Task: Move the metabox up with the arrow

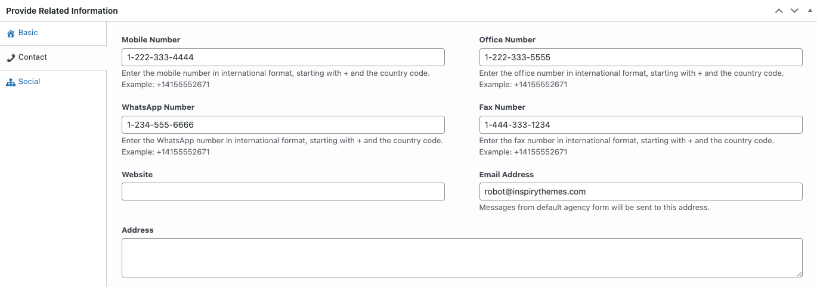Action: [779, 11]
